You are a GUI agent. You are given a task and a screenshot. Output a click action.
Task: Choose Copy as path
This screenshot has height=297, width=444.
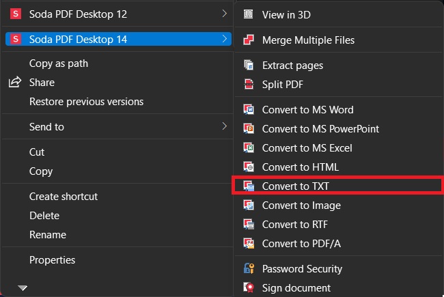(x=59, y=63)
